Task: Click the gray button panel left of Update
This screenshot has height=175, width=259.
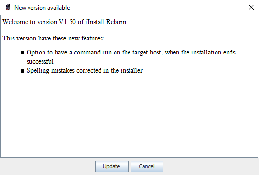Action: click(x=48, y=166)
